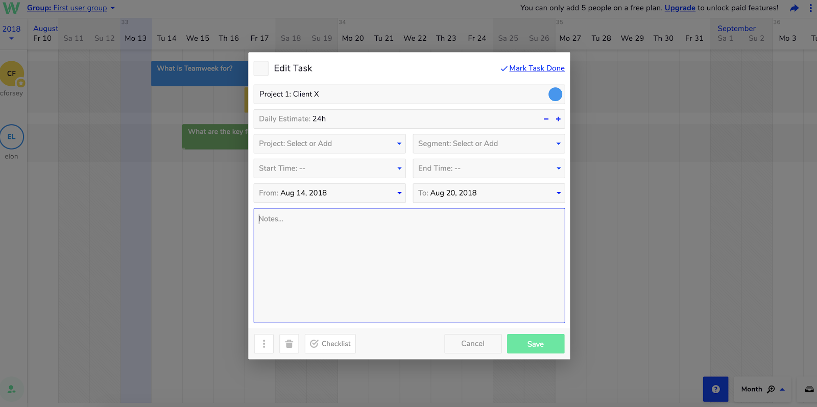Focus the Notes text area

pyautogui.click(x=410, y=266)
